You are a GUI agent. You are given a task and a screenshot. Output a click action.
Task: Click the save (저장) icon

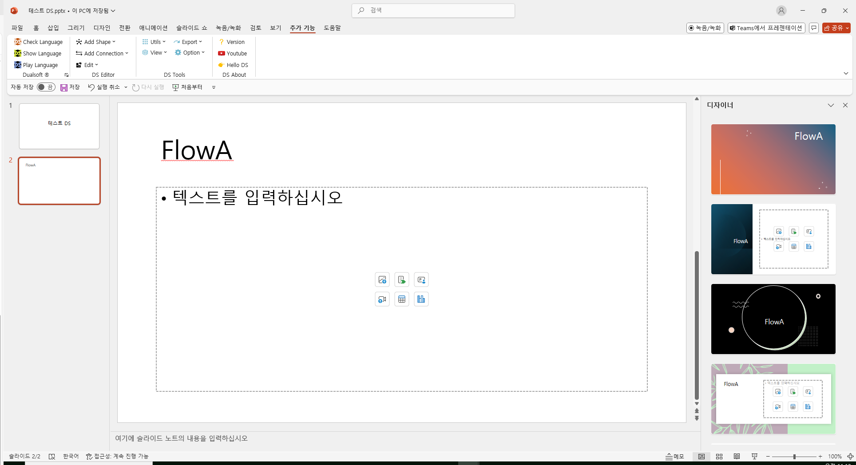(64, 87)
